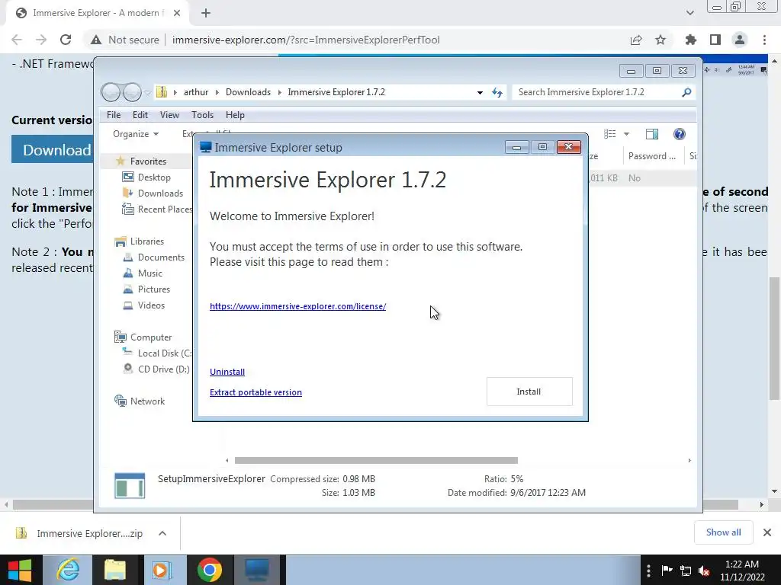Viewport: 781px width, 585px height.
Task: Select Music library in navigation pane
Action: [x=143, y=273]
